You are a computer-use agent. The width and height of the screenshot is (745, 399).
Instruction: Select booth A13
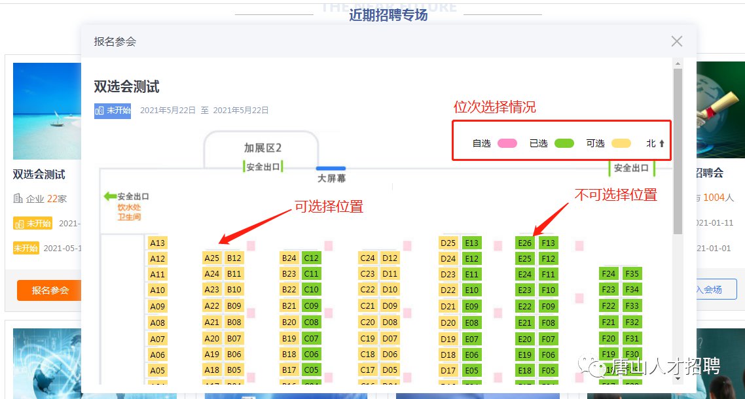pos(157,243)
